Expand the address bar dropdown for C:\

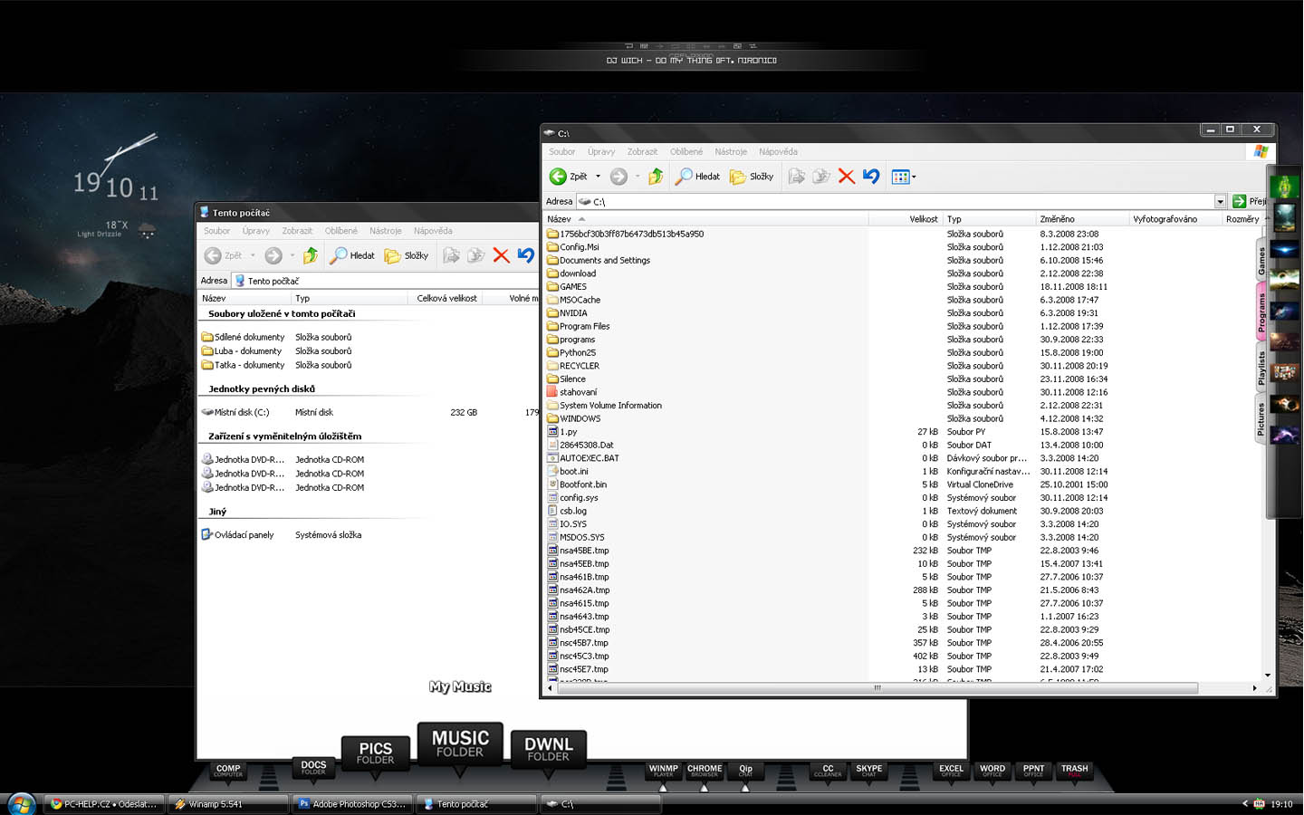(x=1220, y=202)
